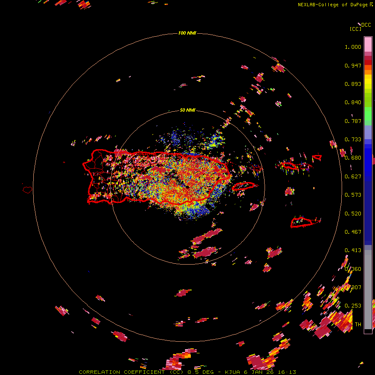Click the 1.000 scale value

click(x=353, y=47)
